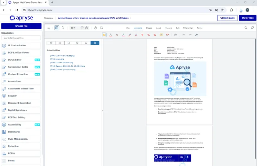Viewport: 257px width, 166px height.
Task: Switch to the Forms ribbon tab
Action: pyautogui.click(x=199, y=28)
